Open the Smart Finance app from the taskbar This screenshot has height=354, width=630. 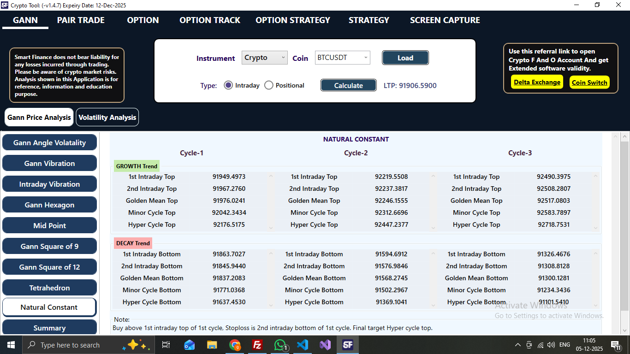347,344
